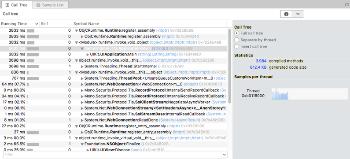
Task: Collapse Foundation.NSObject:Finalize tree row
Action: [82, 144]
